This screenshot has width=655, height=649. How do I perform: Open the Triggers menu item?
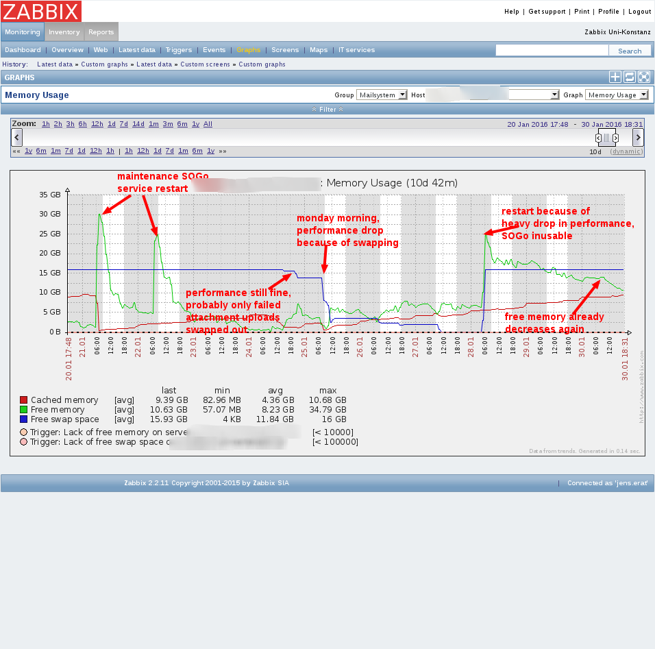[179, 50]
